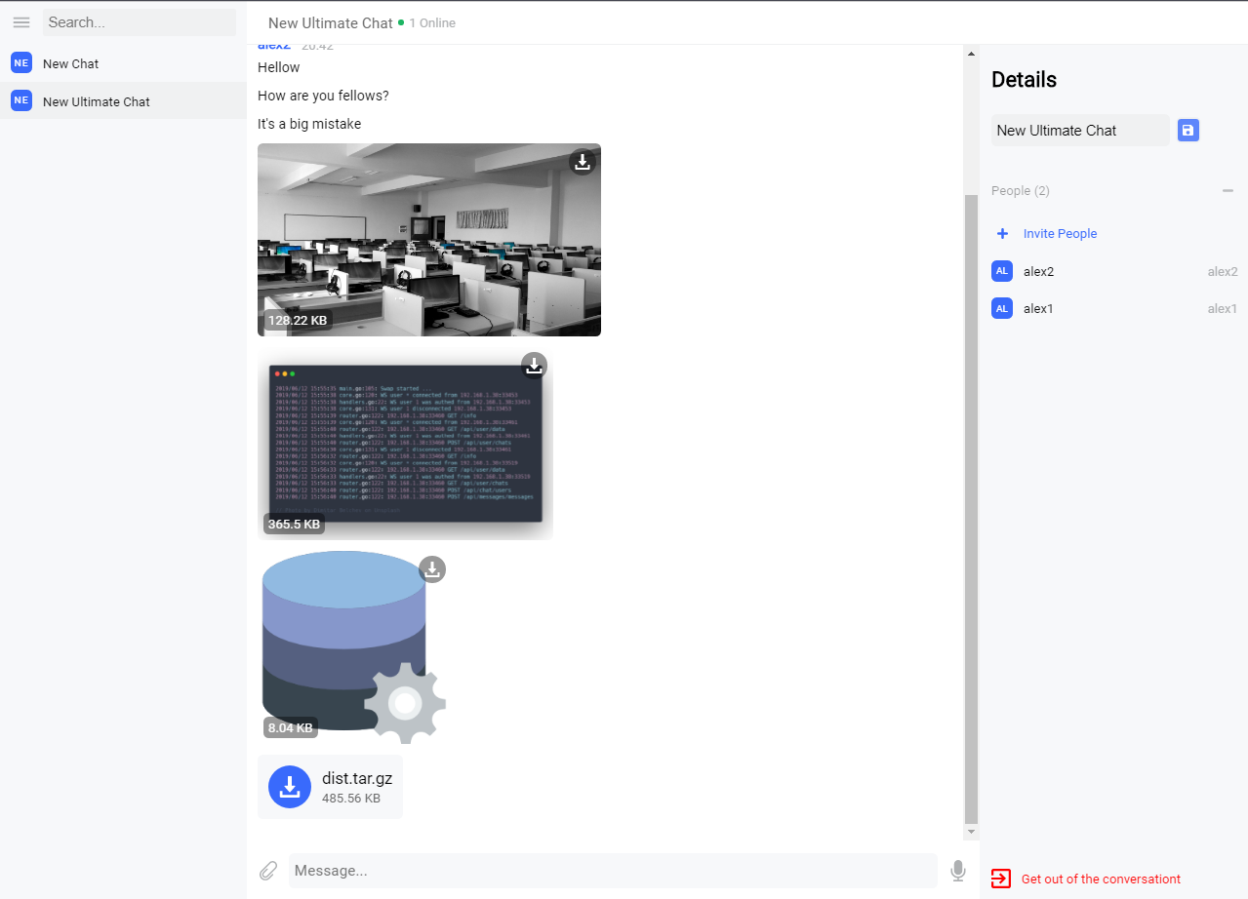Click the New Ultimate Chat header title
Screen dimensions: 1248x899
point(331,22)
